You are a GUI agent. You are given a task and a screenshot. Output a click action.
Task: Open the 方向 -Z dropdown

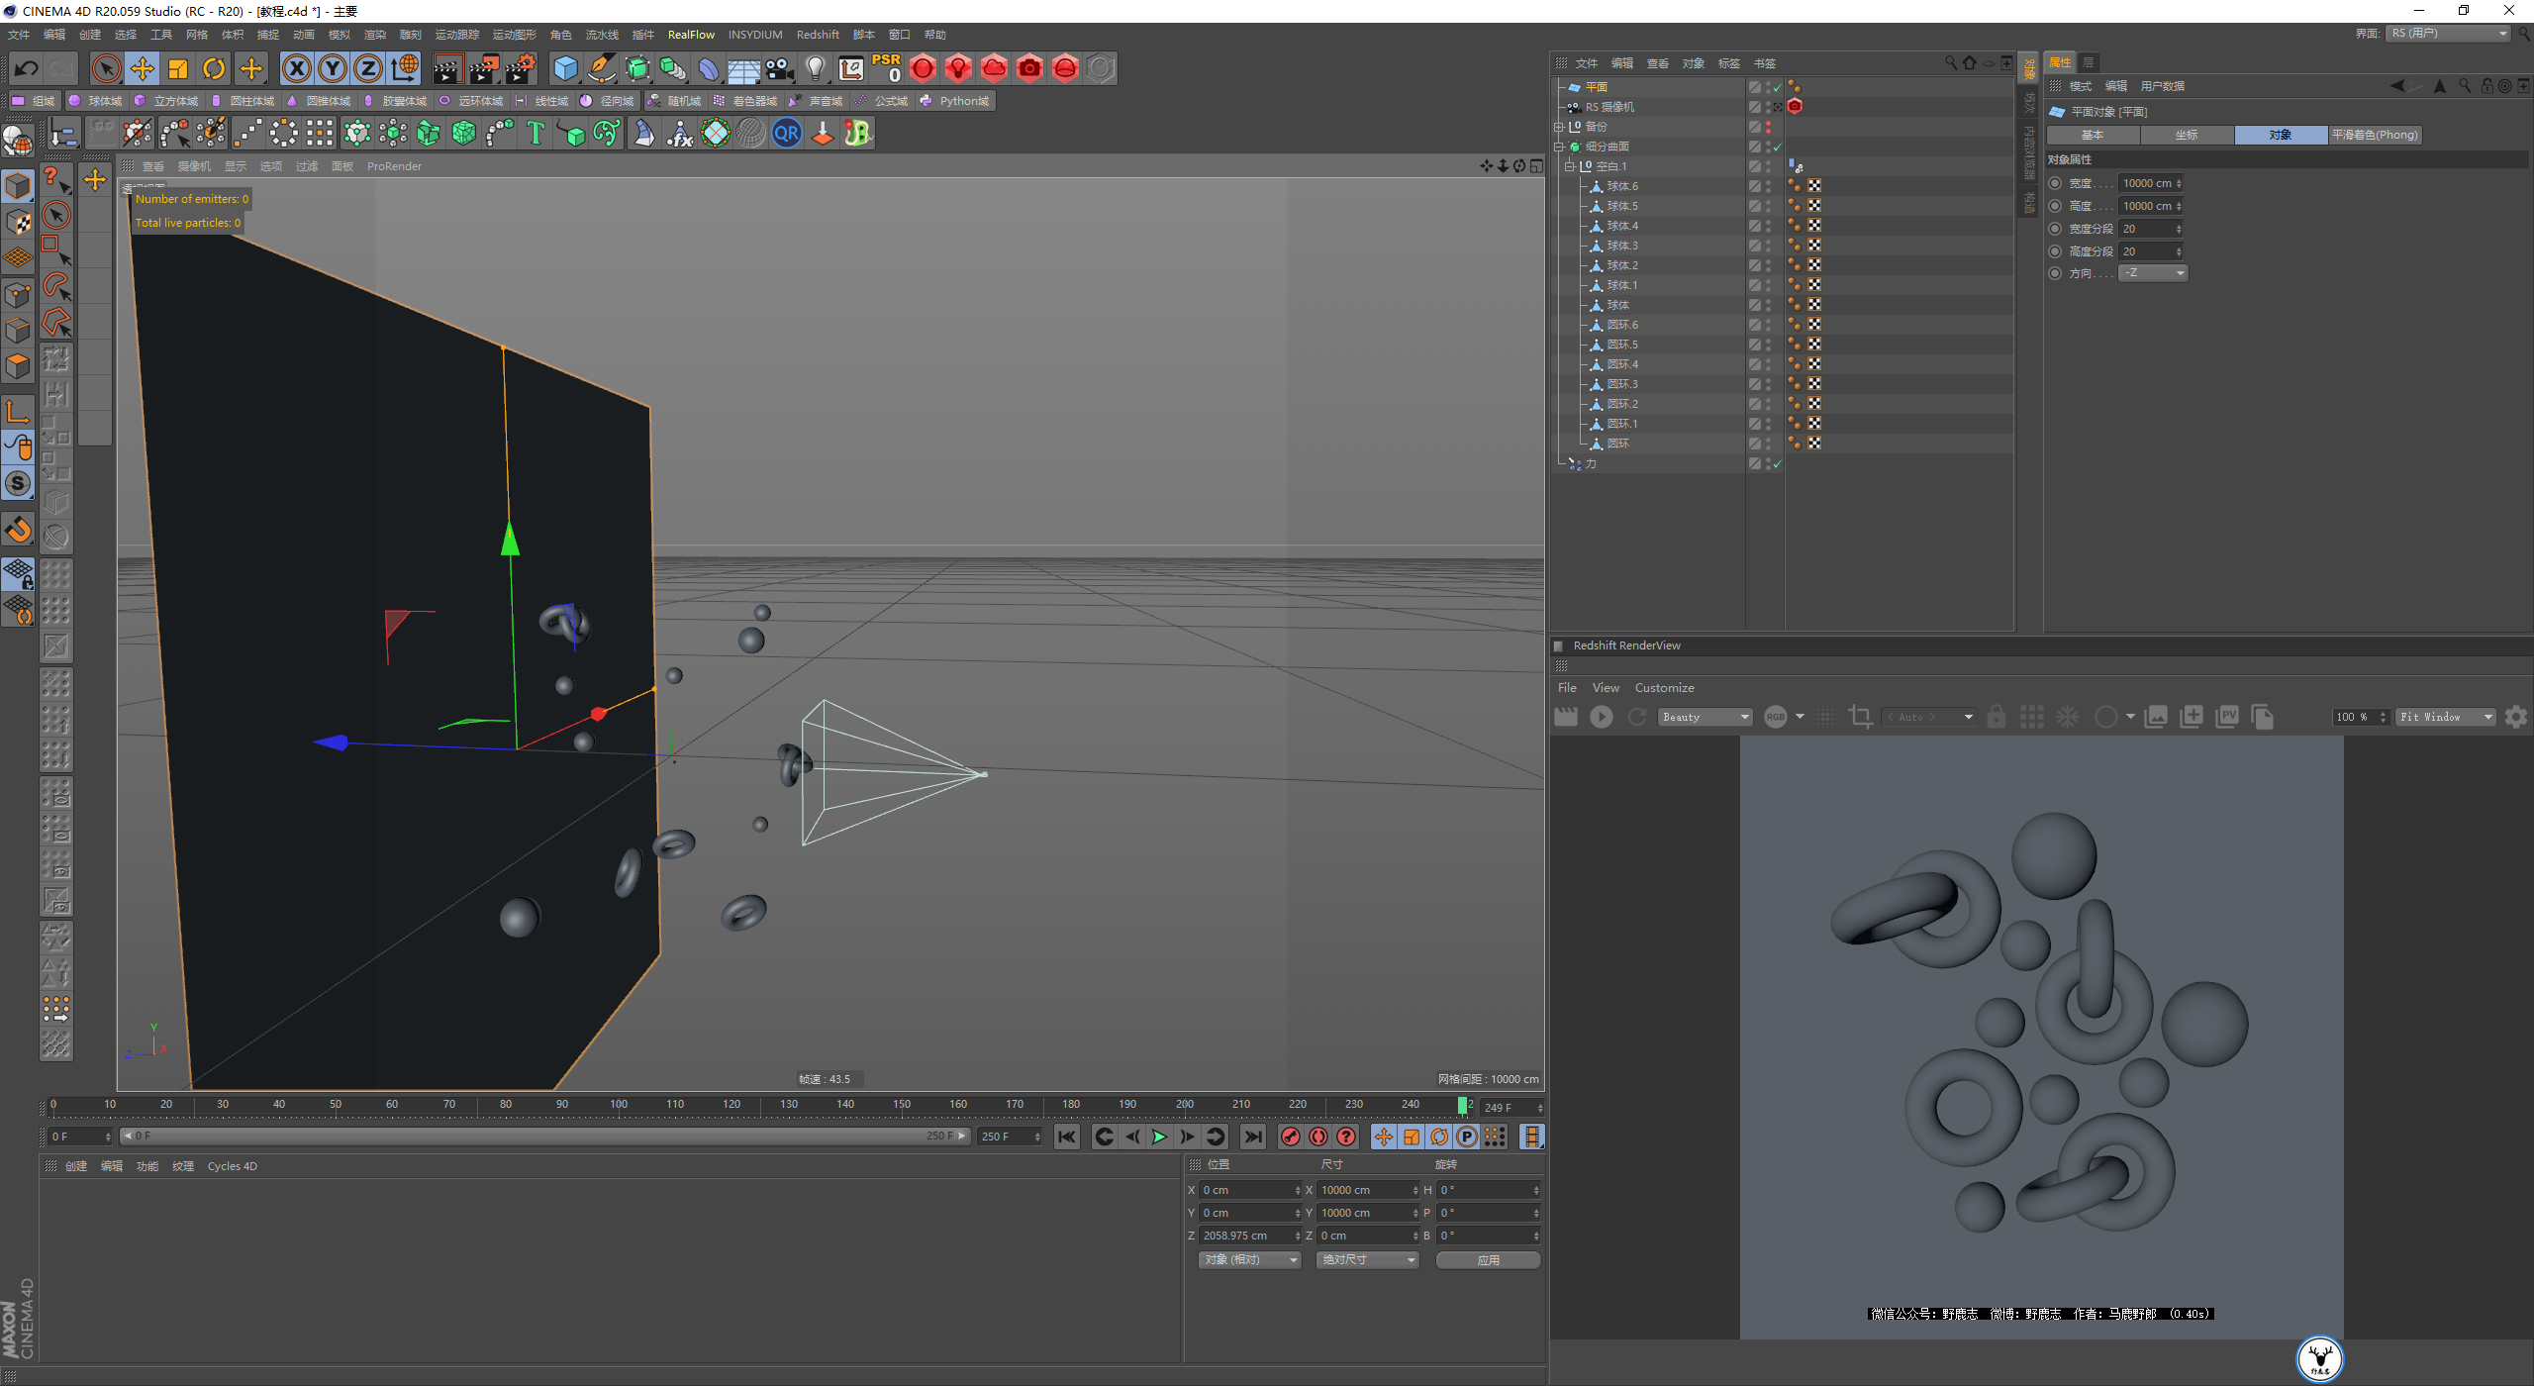point(2152,273)
